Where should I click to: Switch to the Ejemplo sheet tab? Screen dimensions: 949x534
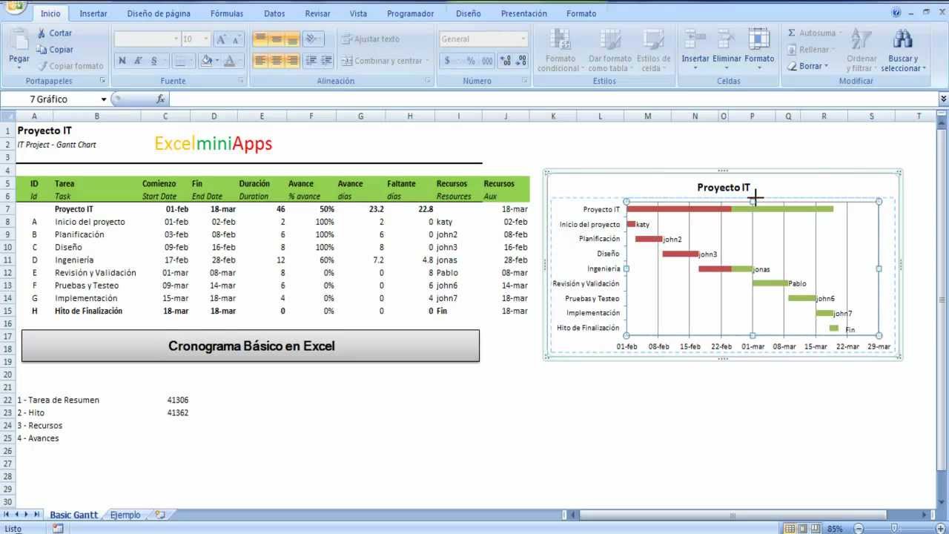pos(125,515)
